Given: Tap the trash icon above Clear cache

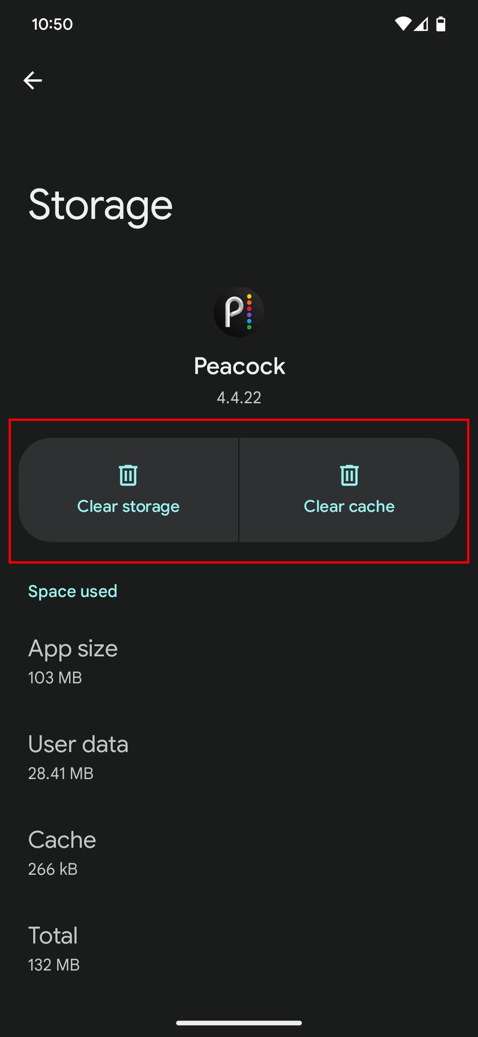Looking at the screenshot, I should tap(349, 475).
